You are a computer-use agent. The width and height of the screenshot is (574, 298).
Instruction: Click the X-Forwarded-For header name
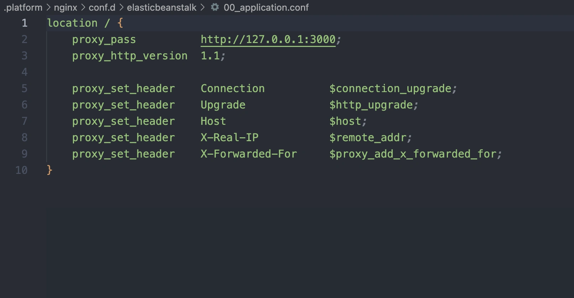(x=249, y=154)
